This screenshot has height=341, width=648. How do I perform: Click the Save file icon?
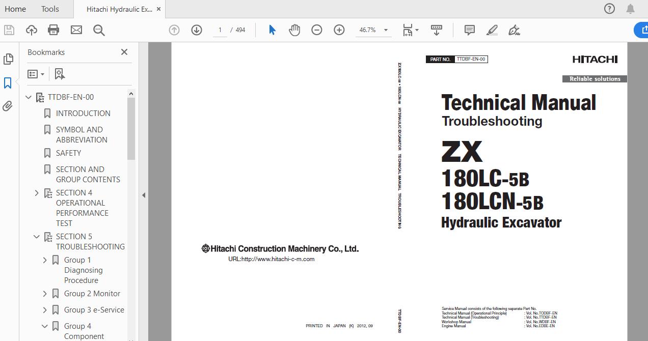[x=9, y=30]
